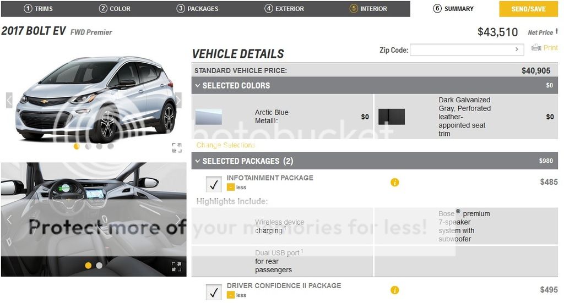Expand exterior car image fullscreen
Screen dimensions: 564x303
coord(176,147)
